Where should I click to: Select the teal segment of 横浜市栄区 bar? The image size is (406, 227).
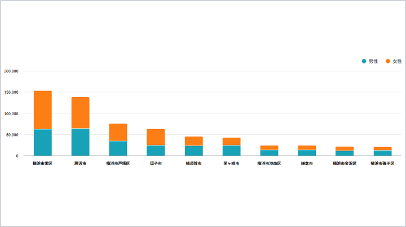[x=43, y=143]
